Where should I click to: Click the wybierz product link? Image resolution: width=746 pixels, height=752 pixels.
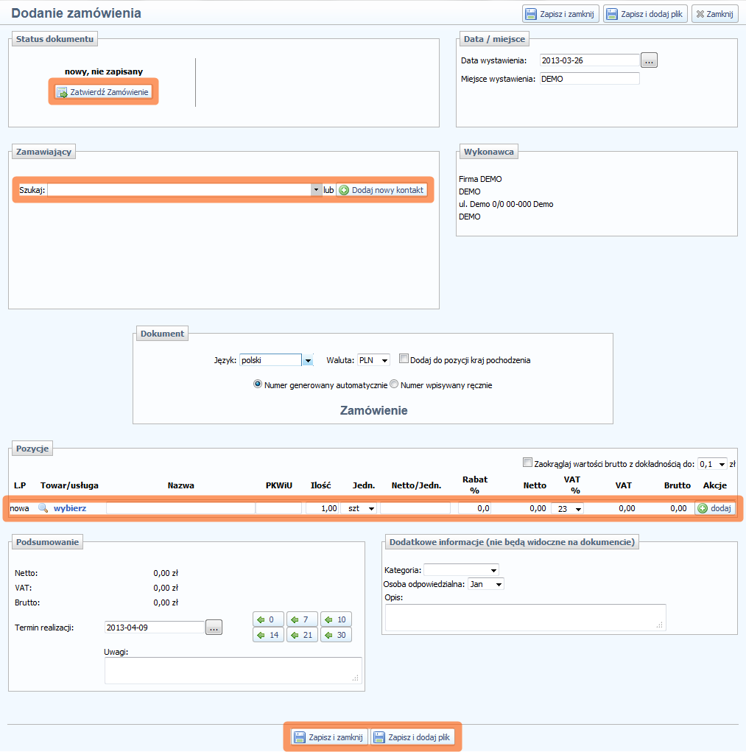click(x=70, y=508)
